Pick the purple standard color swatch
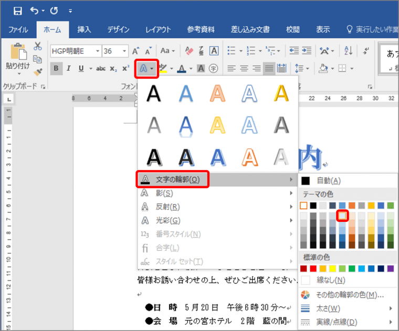 [x=391, y=269]
